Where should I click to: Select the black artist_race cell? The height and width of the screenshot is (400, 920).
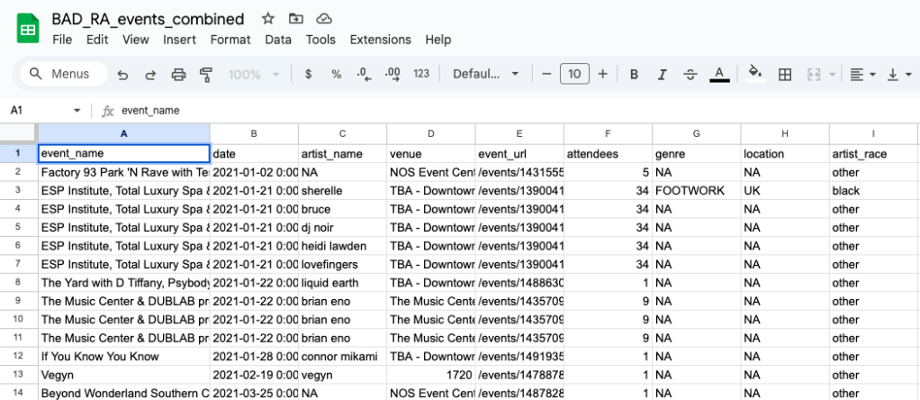873,190
